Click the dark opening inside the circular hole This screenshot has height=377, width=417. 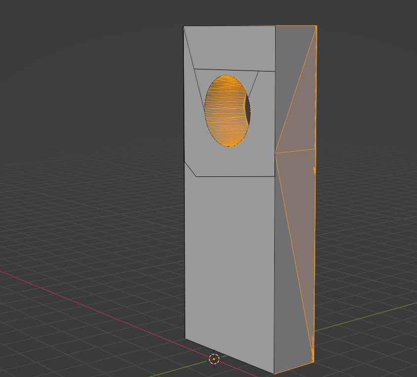point(248,109)
